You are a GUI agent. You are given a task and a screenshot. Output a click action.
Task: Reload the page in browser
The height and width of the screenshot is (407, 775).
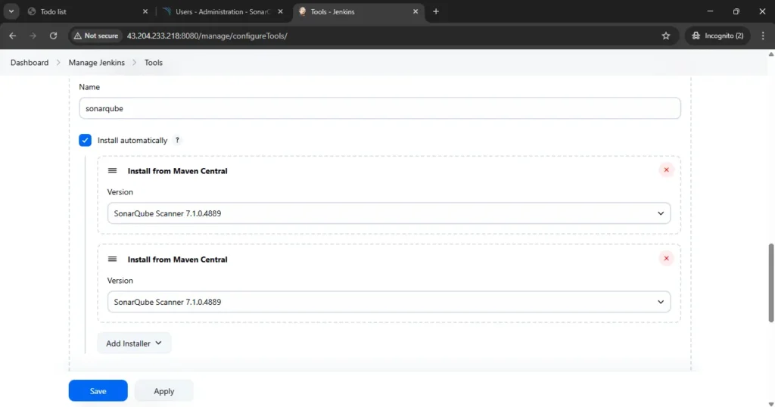(53, 36)
